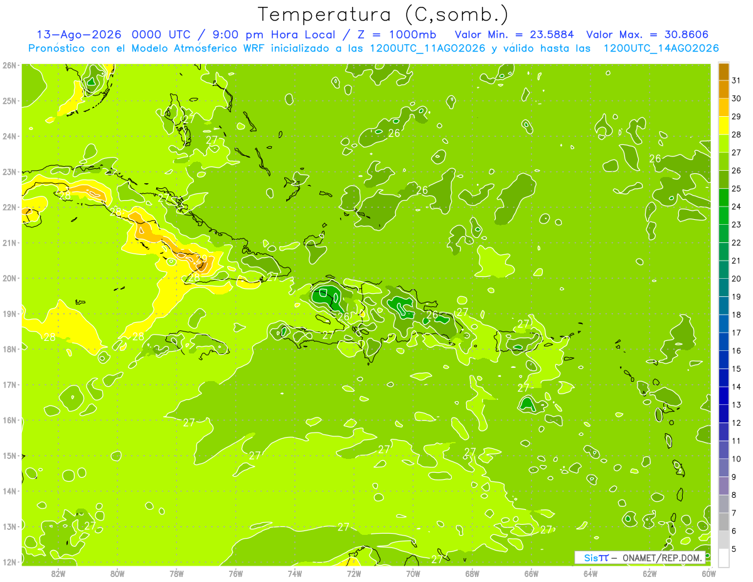This screenshot has width=753, height=582.
Task: Click the 20N latitude axis label
Action: coord(9,278)
